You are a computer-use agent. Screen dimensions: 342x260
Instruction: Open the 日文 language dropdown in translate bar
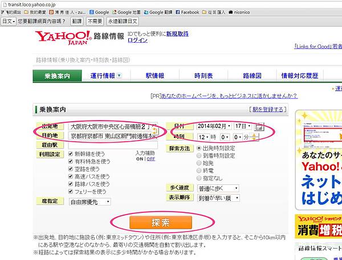[9, 21]
